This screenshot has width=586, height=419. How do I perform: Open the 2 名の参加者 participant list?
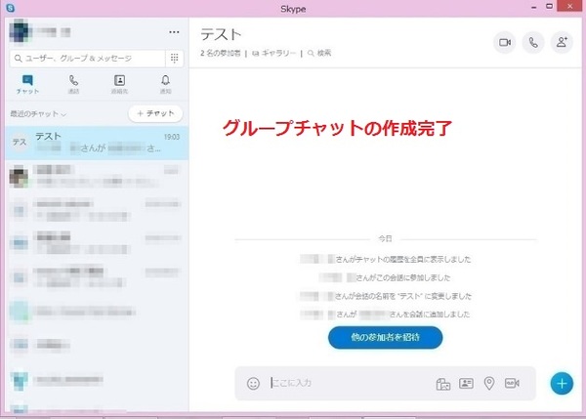click(x=221, y=53)
